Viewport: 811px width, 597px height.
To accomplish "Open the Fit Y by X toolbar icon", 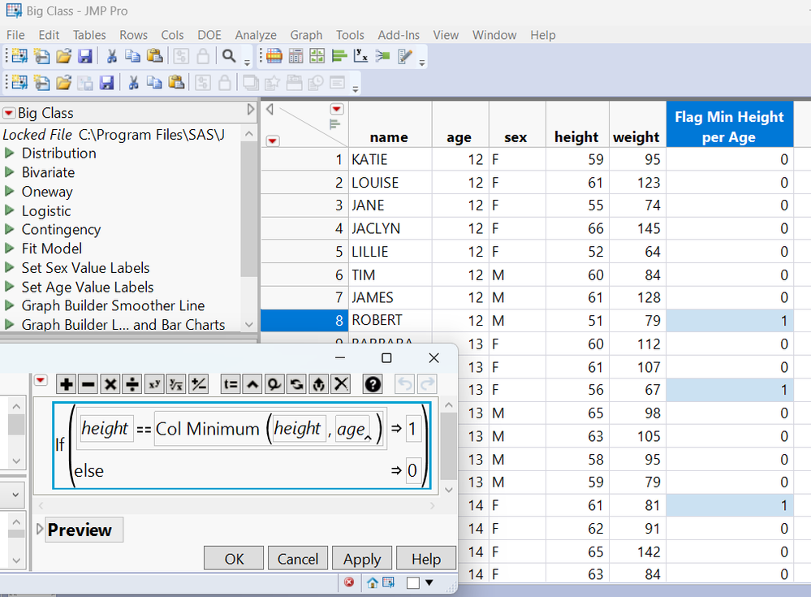I will coord(361,56).
